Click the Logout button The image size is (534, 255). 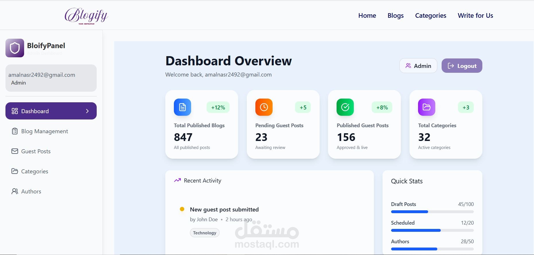point(462,66)
